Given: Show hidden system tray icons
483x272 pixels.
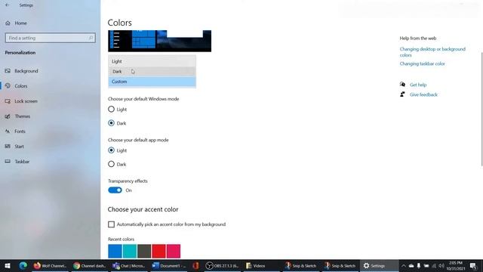Looking at the screenshot, I should [404, 265].
